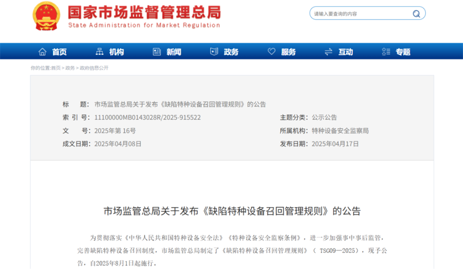Click the arrows icon beside 互动
The height and width of the screenshot is (269, 463).
coord(328,52)
